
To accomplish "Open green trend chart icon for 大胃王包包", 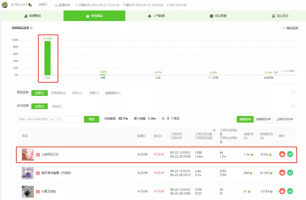I will click(x=290, y=191).
